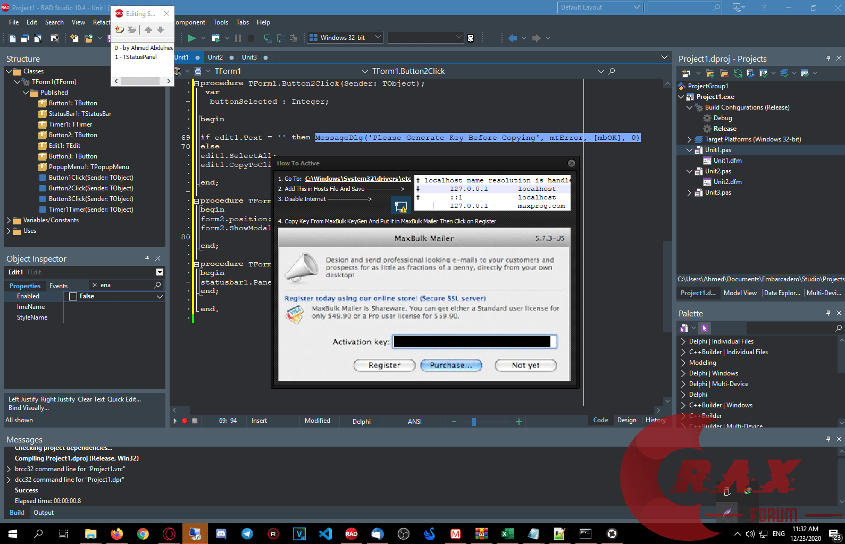Click Add New Project icon in Projects panel
The width and height of the screenshot is (845, 544).
click(685, 73)
